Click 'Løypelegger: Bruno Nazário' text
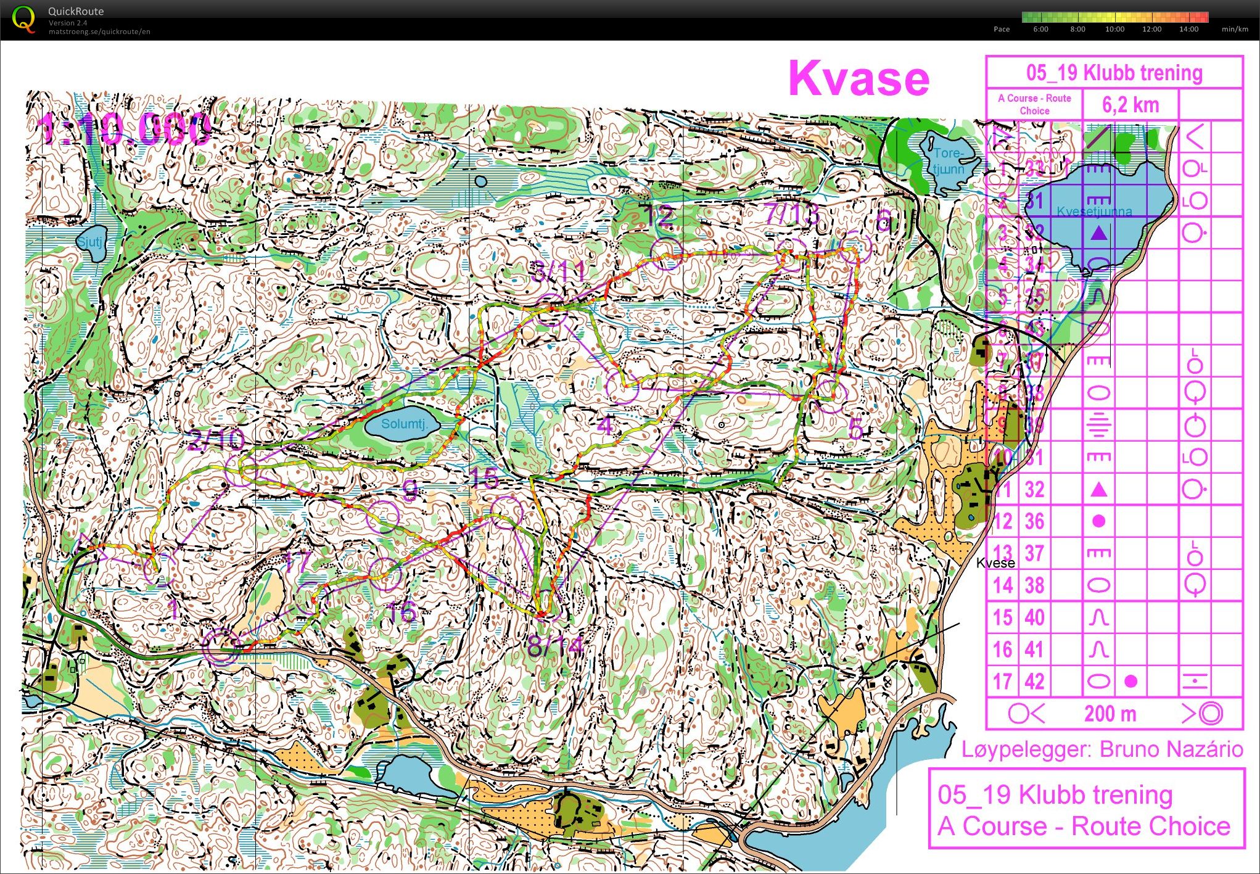 click(x=1102, y=749)
